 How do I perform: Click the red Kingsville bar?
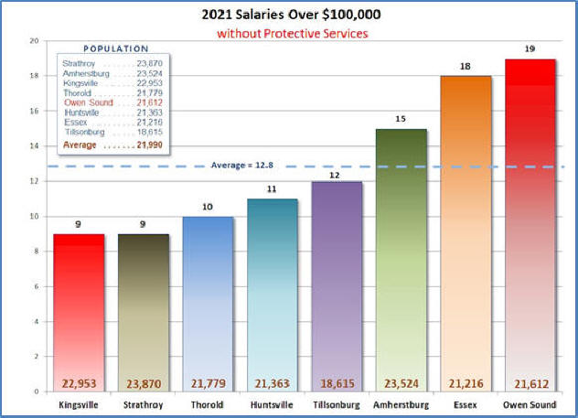[x=79, y=311]
